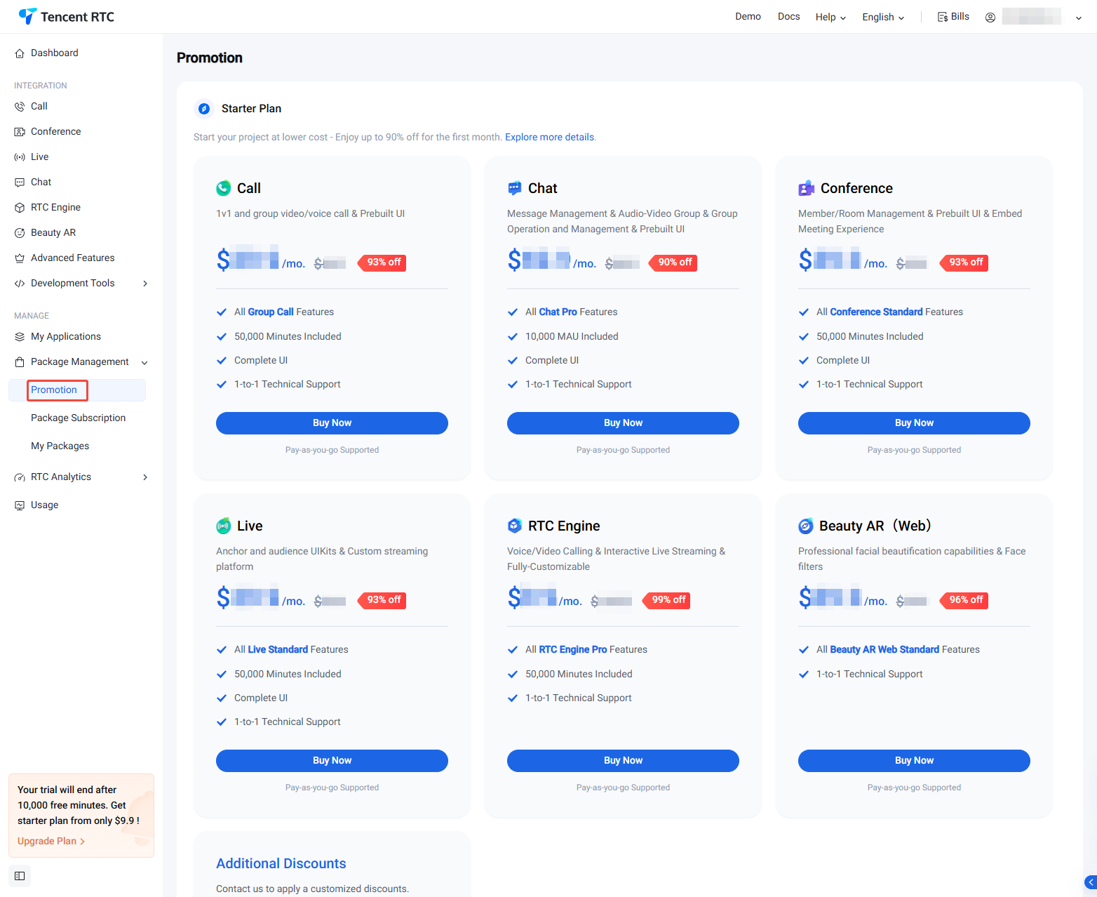The image size is (1097, 897).
Task: Open Package Subscription menu item
Action: pyautogui.click(x=78, y=418)
